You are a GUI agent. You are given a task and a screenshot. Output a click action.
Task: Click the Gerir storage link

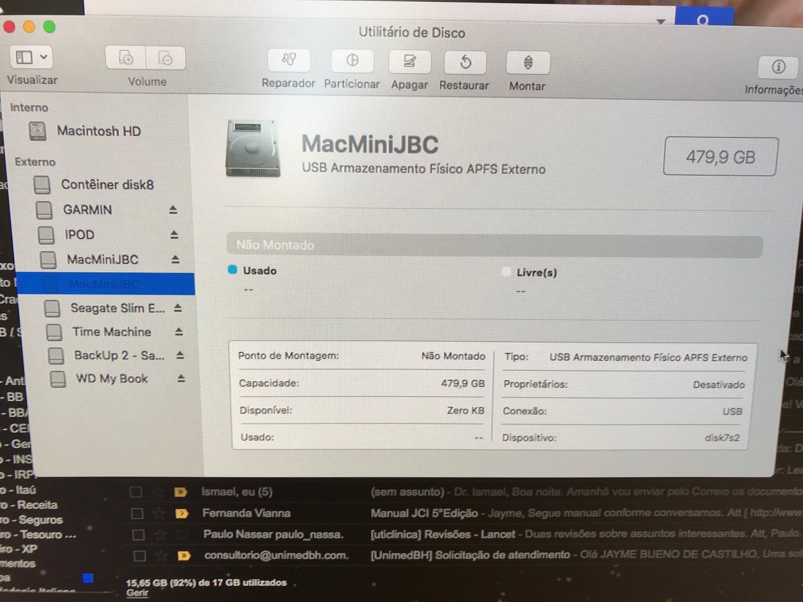click(137, 593)
